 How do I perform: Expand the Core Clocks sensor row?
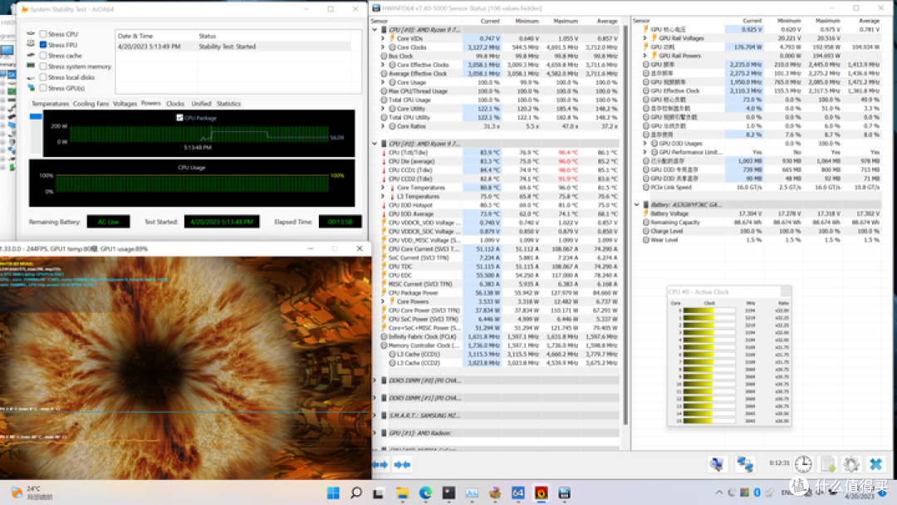pos(383,47)
